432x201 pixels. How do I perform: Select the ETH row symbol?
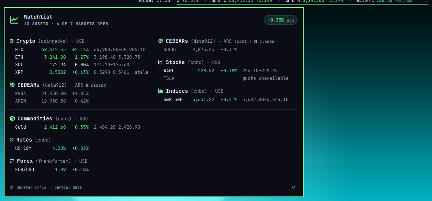click(x=19, y=57)
